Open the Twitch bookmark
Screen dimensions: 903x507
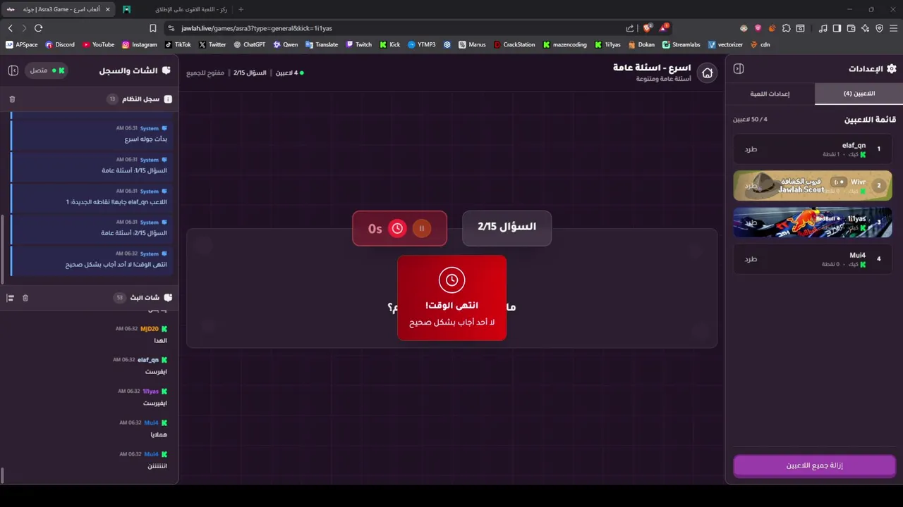click(358, 44)
